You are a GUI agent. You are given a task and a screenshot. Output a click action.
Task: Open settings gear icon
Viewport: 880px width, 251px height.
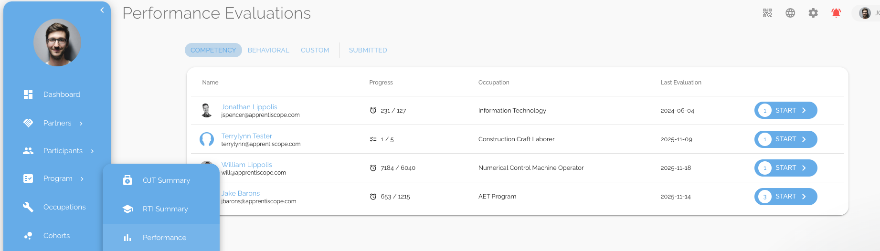[x=813, y=13]
